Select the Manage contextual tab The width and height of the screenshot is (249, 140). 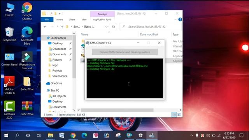(x=102, y=14)
